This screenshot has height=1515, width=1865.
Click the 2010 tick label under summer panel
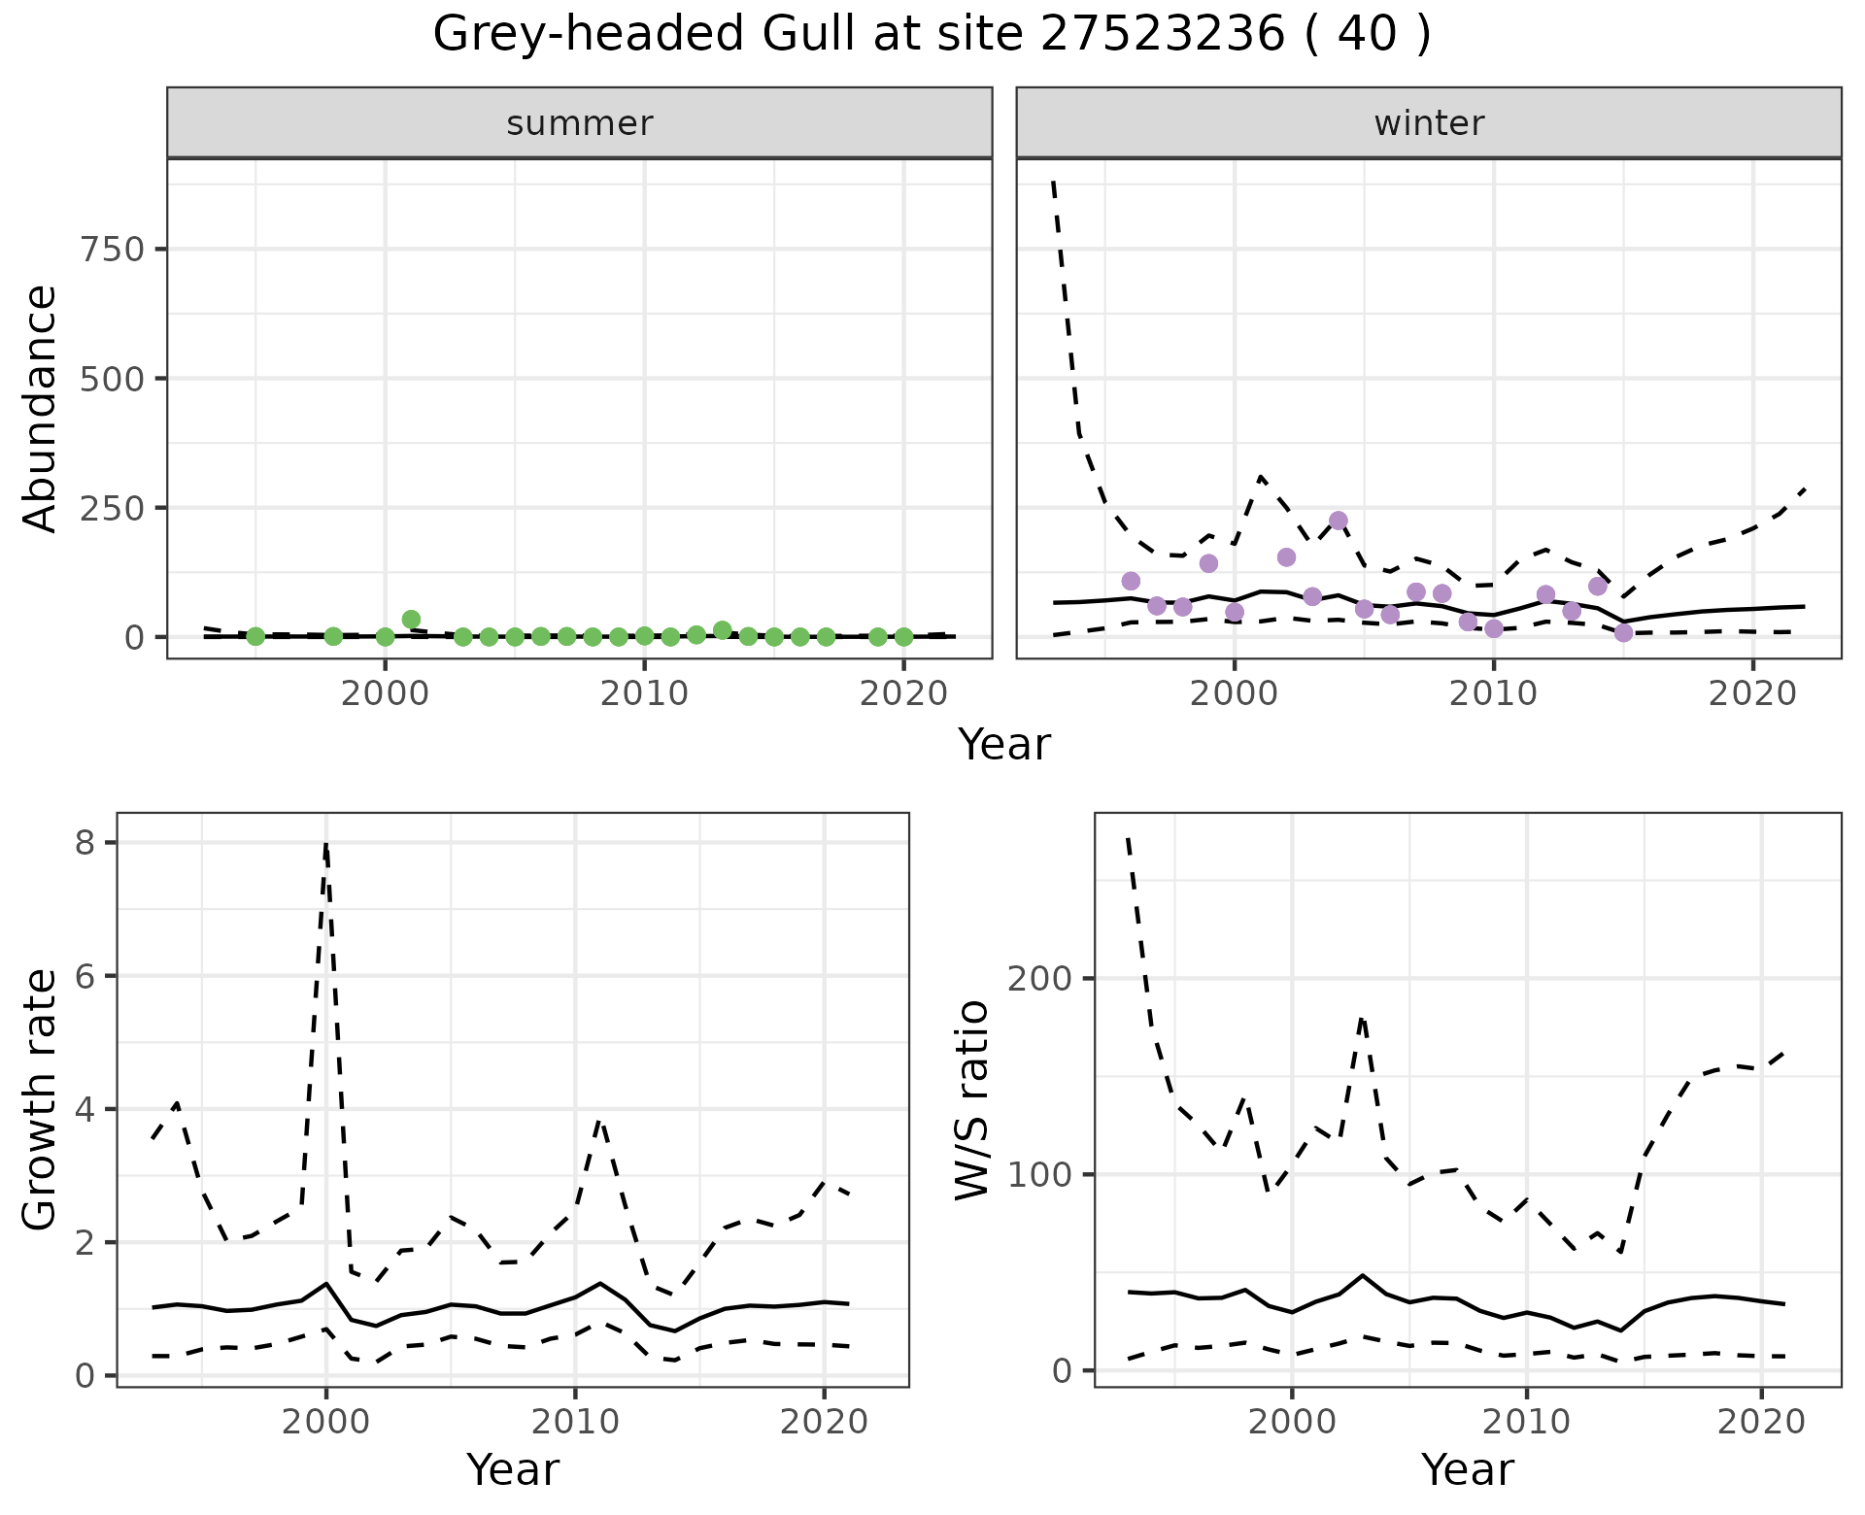click(644, 694)
